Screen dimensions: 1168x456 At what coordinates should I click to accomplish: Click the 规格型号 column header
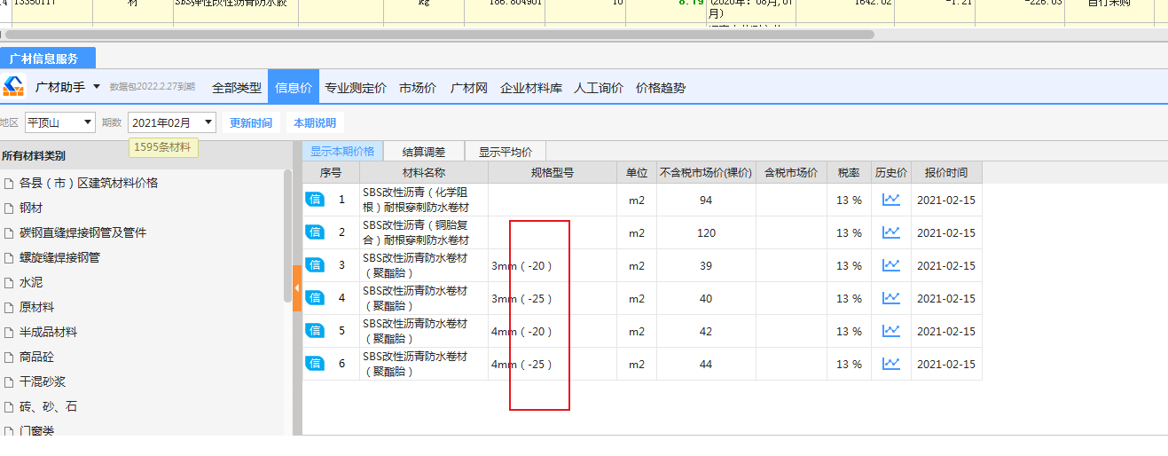[553, 172]
